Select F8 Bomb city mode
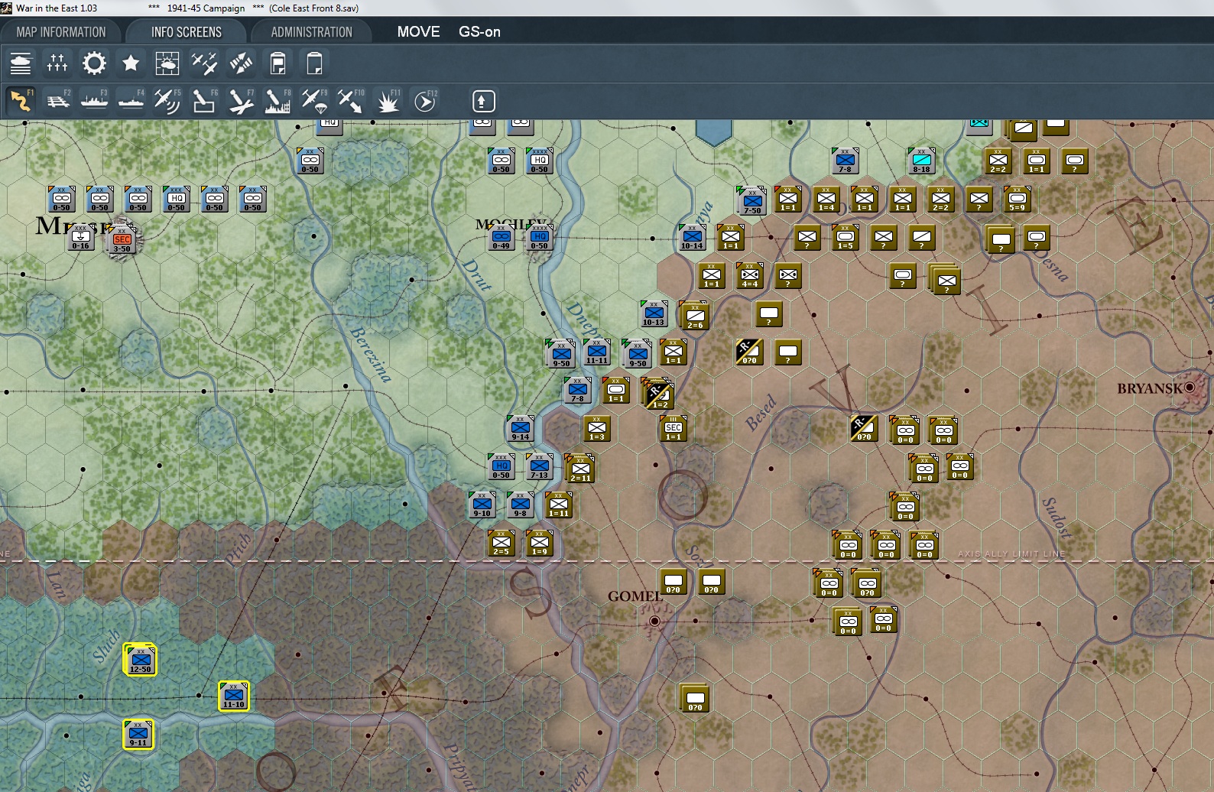Image resolution: width=1214 pixels, height=792 pixels. [278, 101]
